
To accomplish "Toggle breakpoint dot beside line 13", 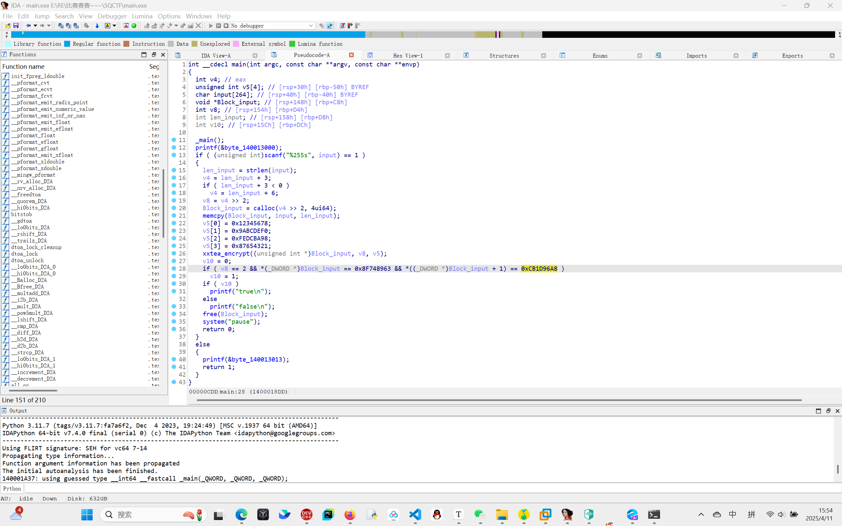I will 174,155.
